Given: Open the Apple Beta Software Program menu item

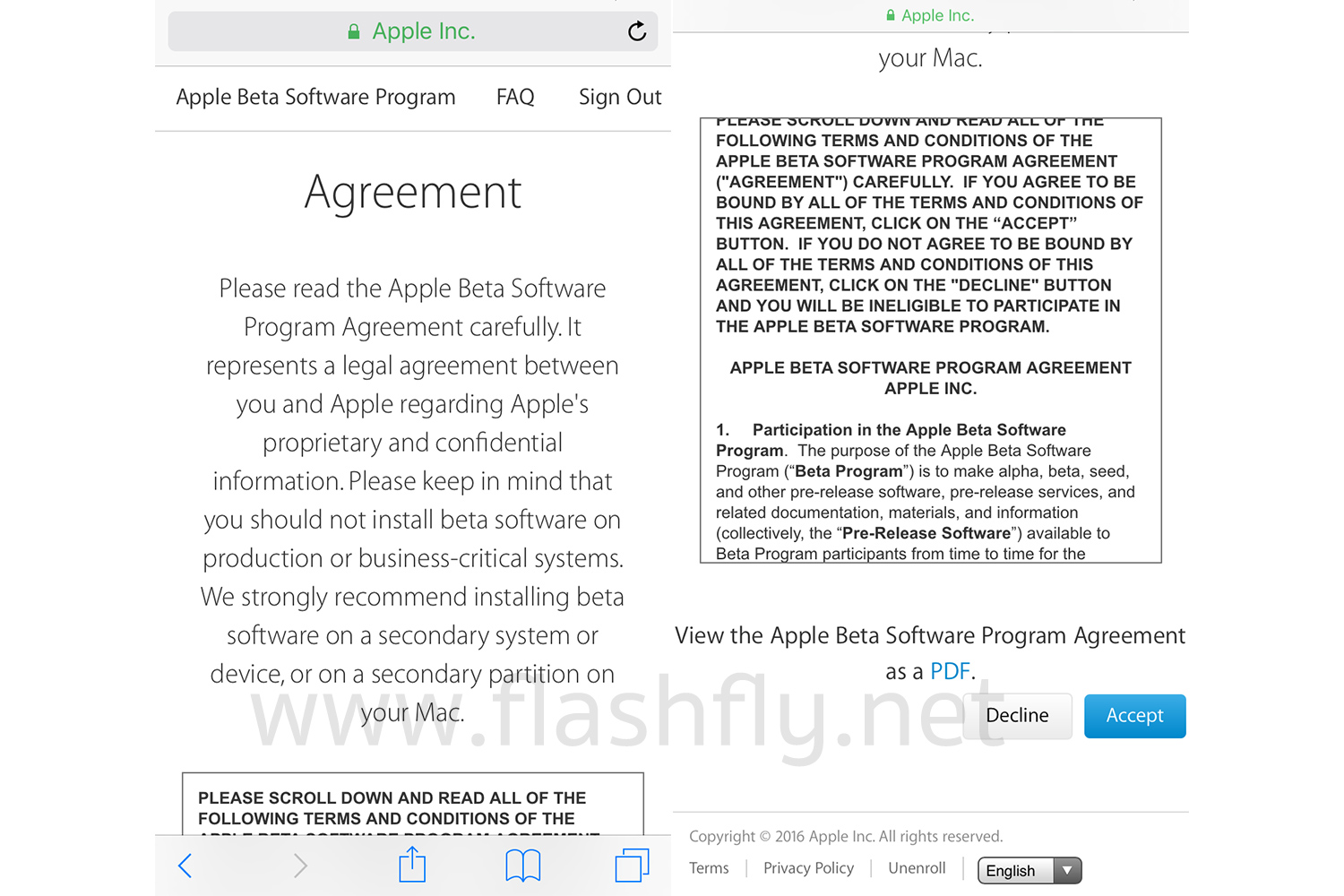Looking at the screenshot, I should coord(315,97).
